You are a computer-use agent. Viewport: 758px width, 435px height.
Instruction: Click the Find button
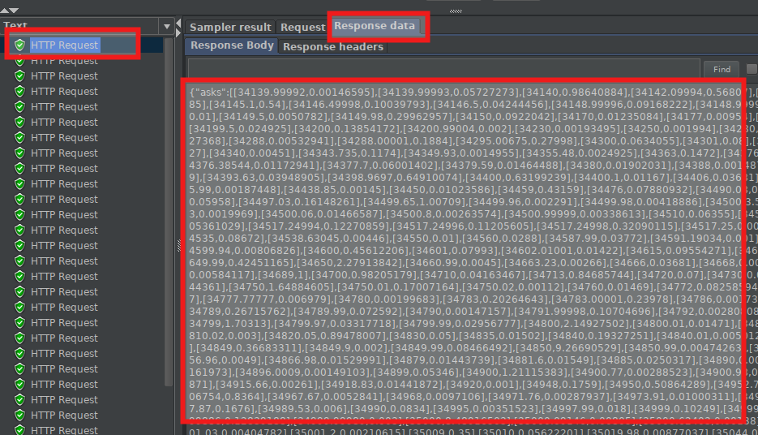pyautogui.click(x=722, y=69)
